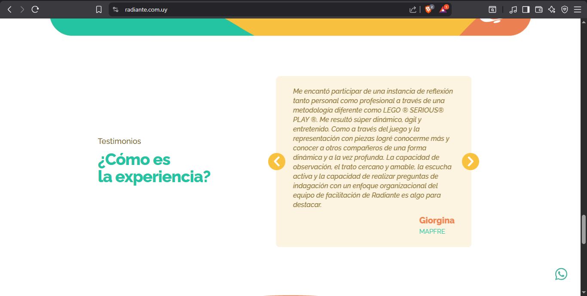Toggle the browser sidebar panel
This screenshot has height=296, width=587.
point(526,9)
